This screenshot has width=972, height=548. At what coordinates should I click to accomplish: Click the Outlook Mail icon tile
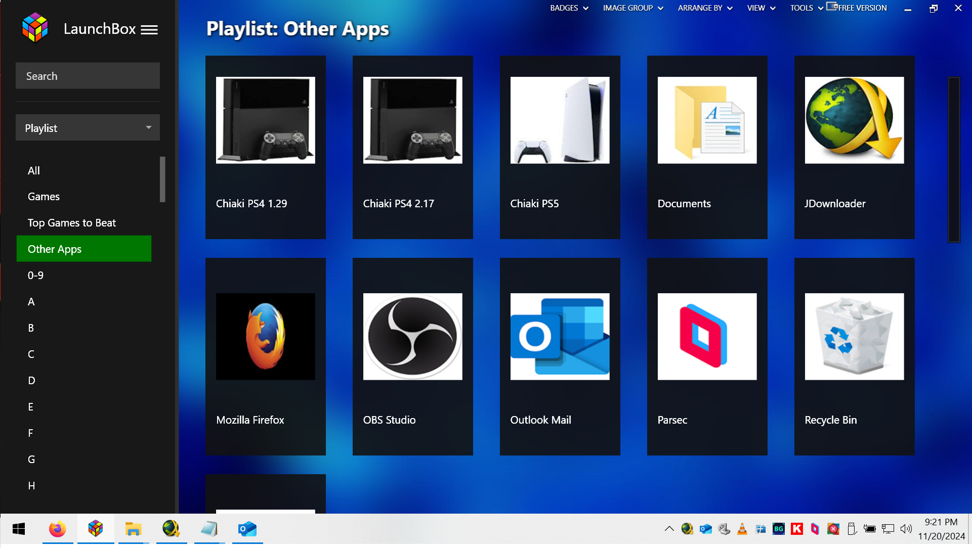coord(560,337)
